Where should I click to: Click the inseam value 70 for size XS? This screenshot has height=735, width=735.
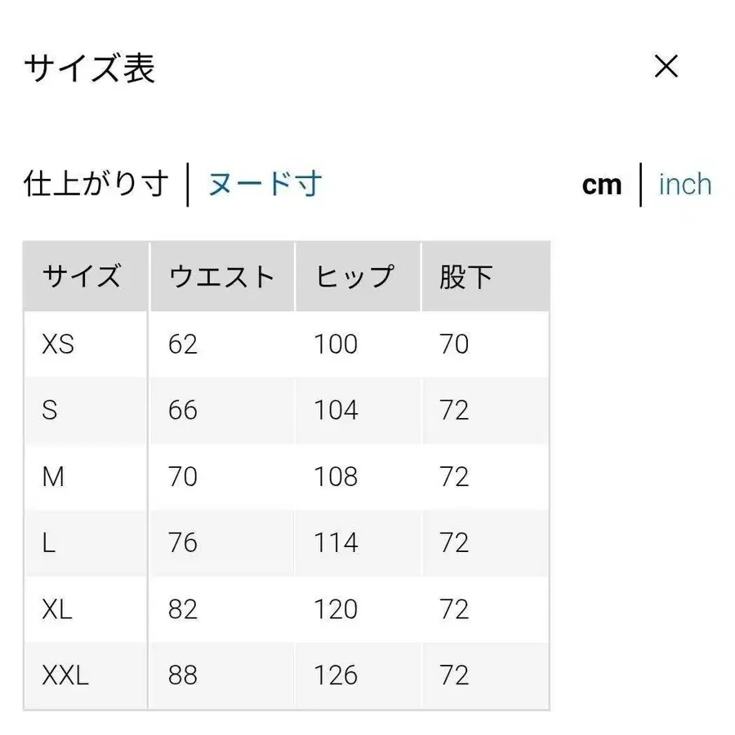click(455, 344)
